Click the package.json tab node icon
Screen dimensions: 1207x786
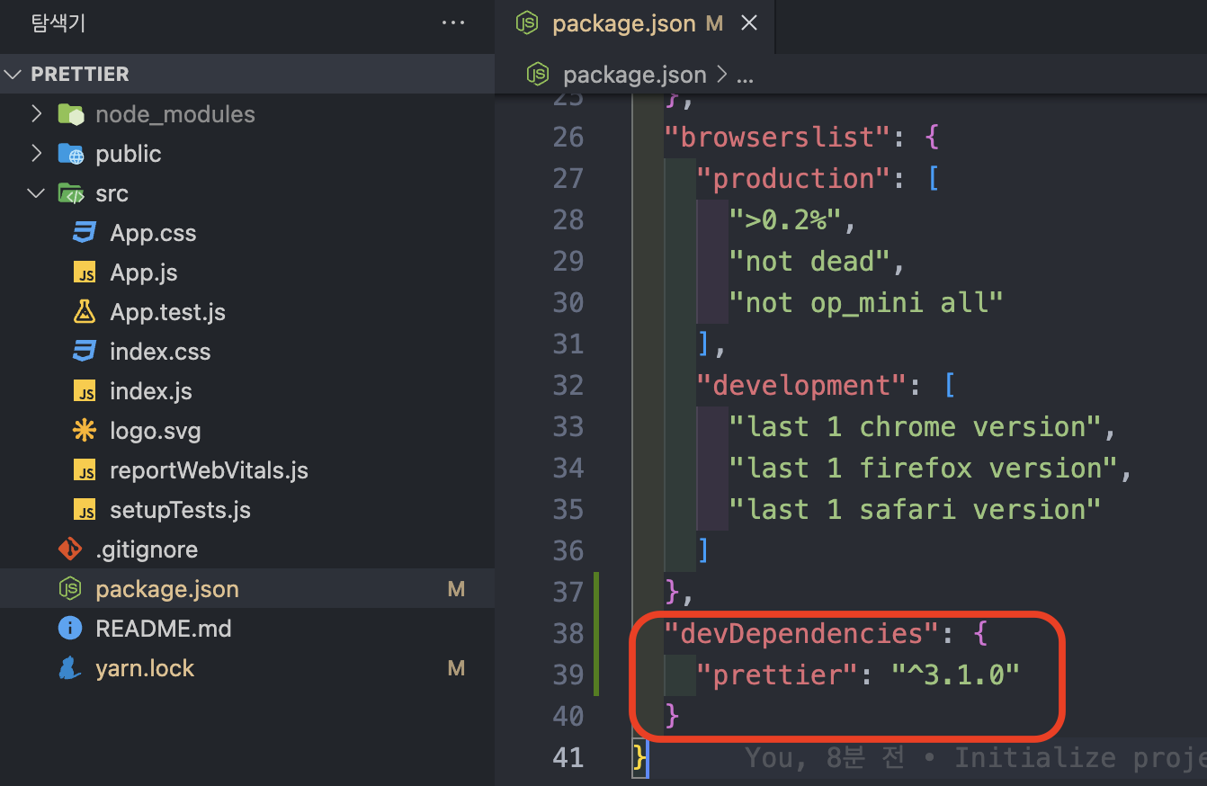[526, 24]
